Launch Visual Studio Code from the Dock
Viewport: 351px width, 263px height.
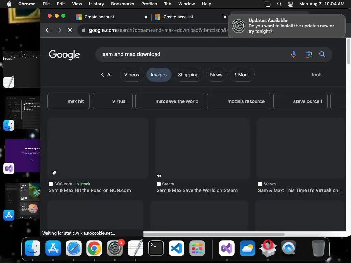177,248
